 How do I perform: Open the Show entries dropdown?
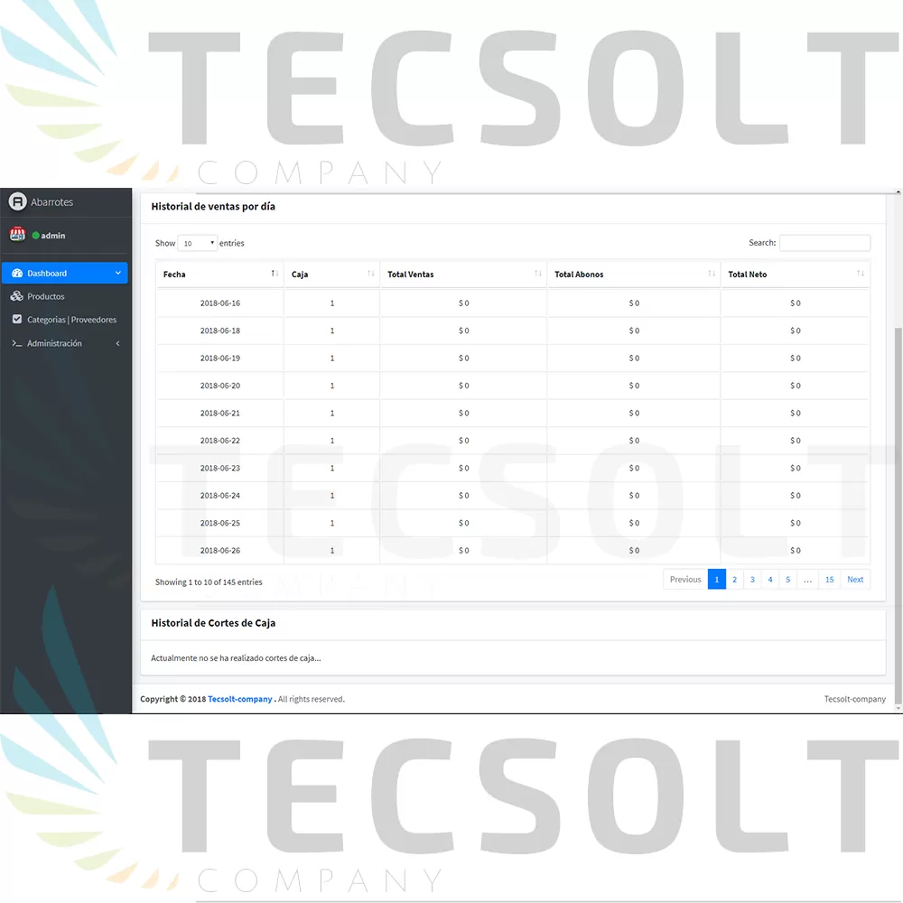pyautogui.click(x=198, y=243)
